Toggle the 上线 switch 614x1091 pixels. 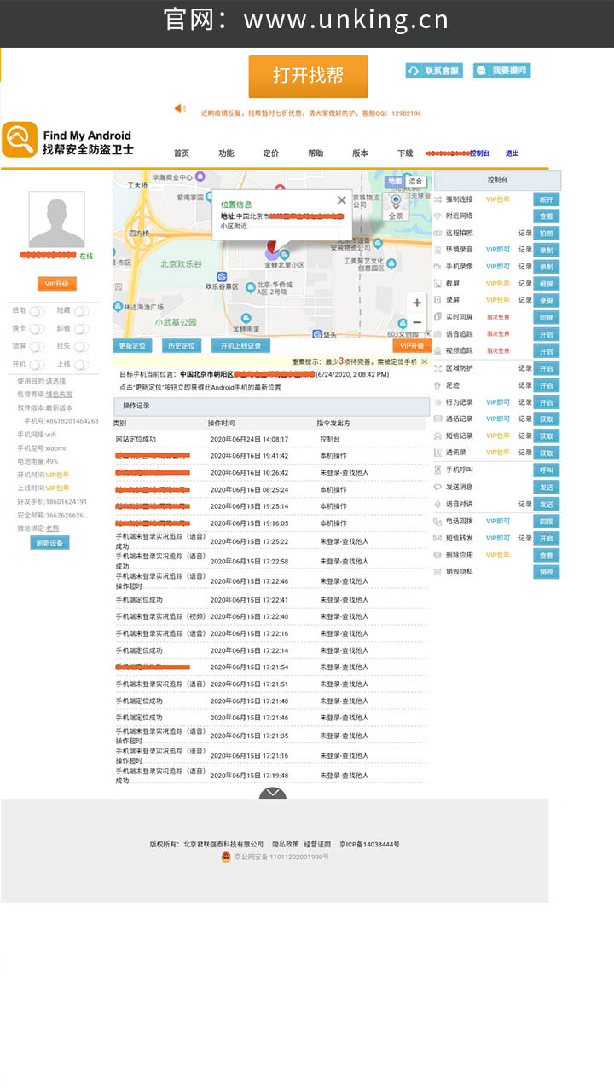coord(81,365)
